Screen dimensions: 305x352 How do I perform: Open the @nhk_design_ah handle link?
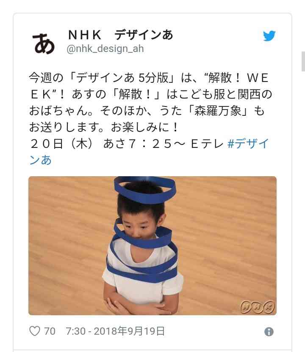(105, 49)
